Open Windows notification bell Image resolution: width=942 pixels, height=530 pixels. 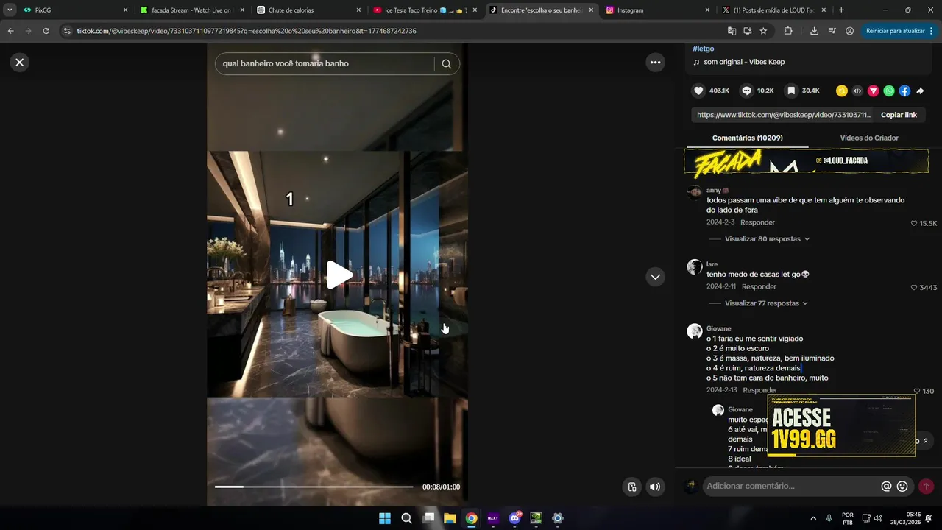click(929, 518)
